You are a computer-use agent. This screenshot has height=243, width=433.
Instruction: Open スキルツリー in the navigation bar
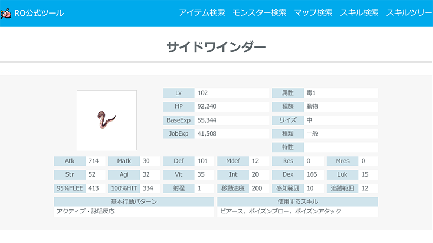[x=409, y=12]
